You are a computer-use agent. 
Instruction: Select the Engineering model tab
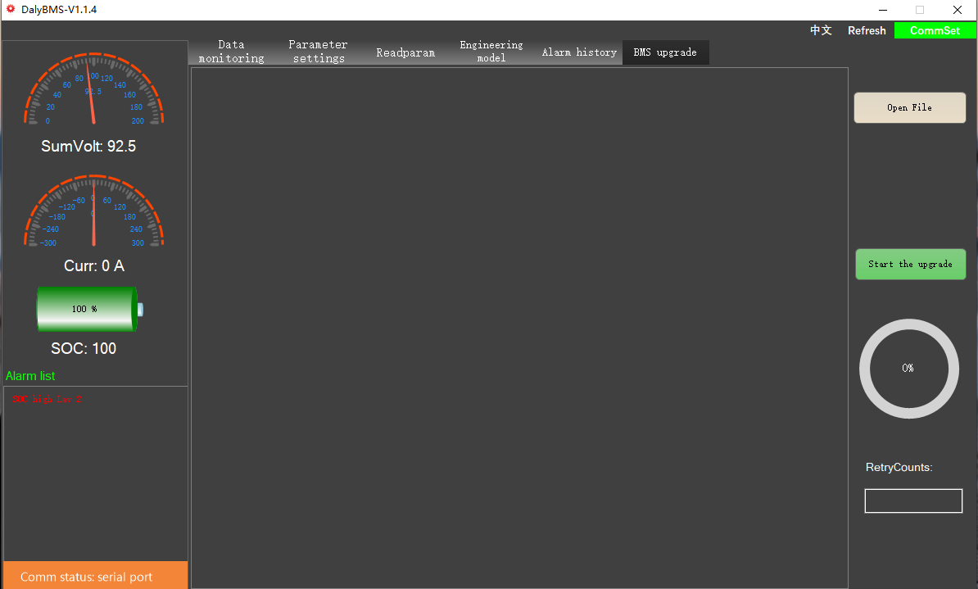[x=491, y=52]
